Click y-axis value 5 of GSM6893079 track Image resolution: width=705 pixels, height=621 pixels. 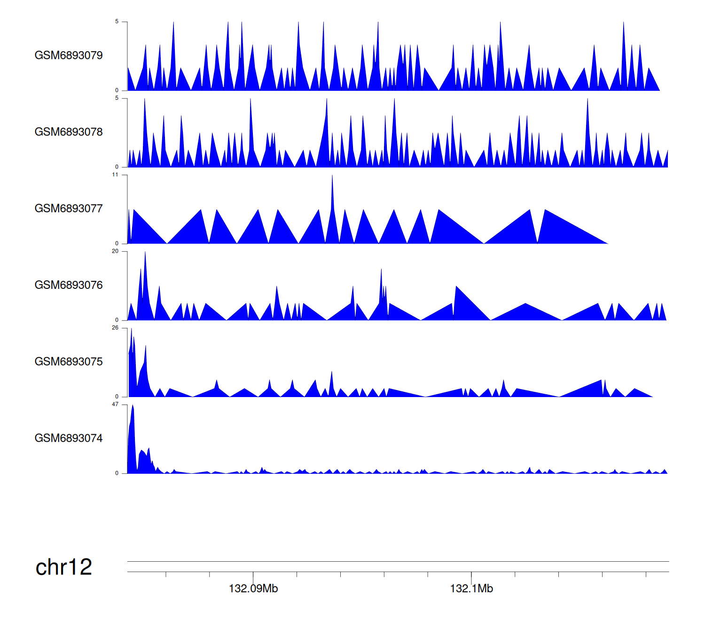117,22
